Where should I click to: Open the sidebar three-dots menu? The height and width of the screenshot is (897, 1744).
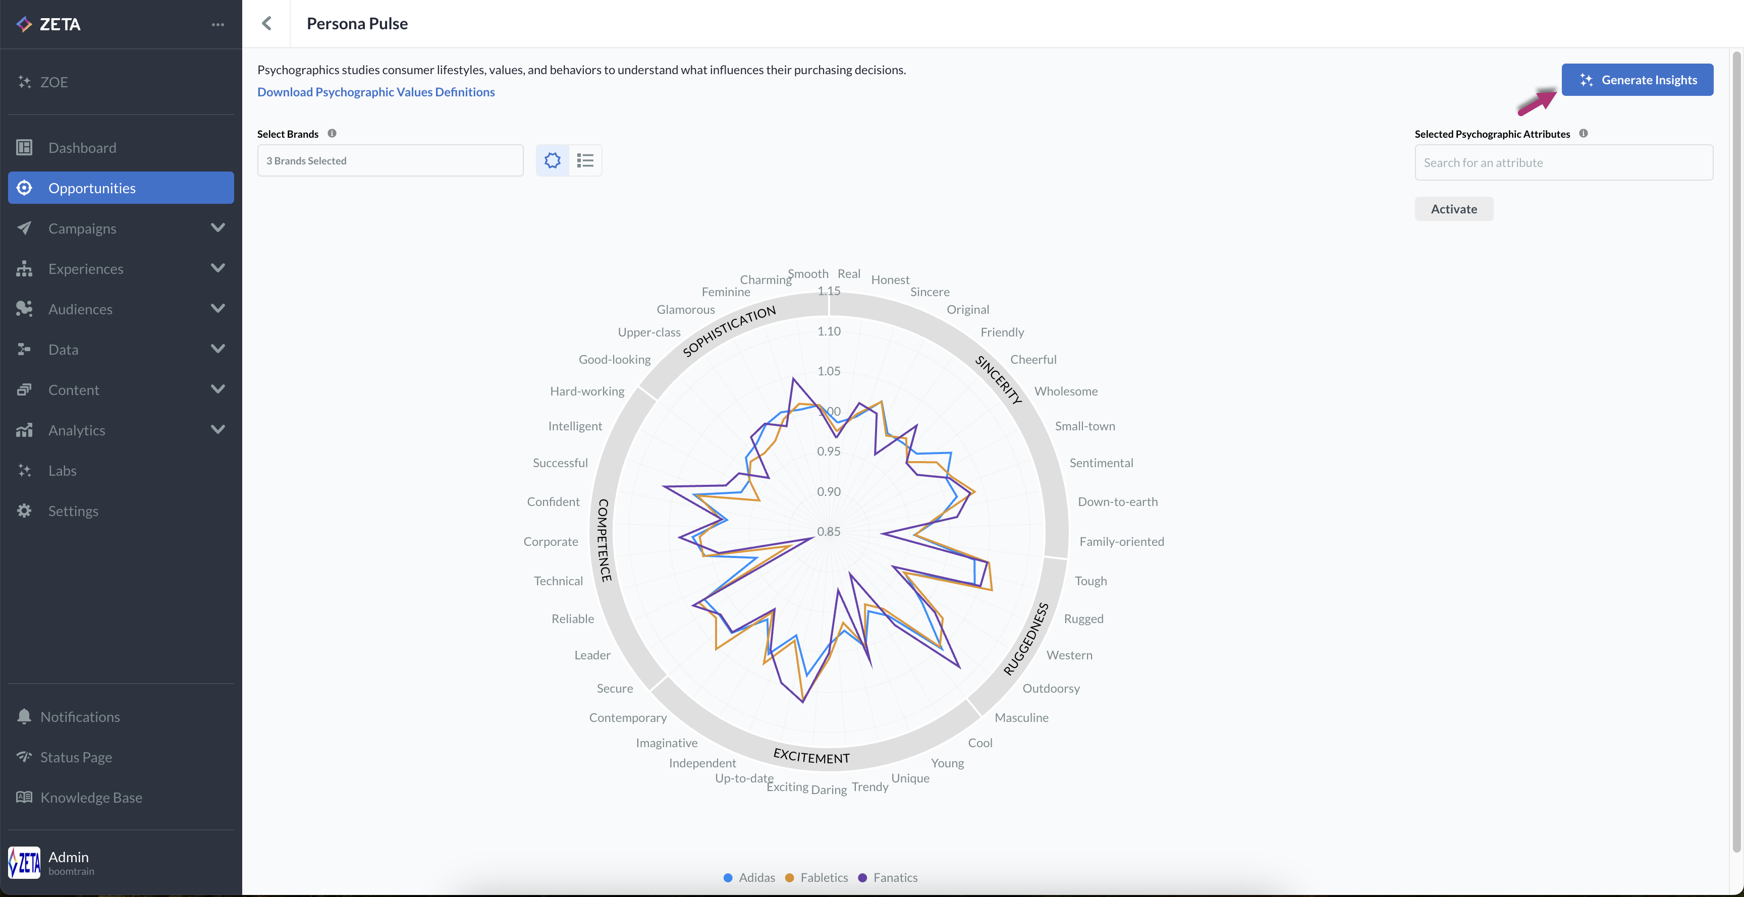point(217,24)
